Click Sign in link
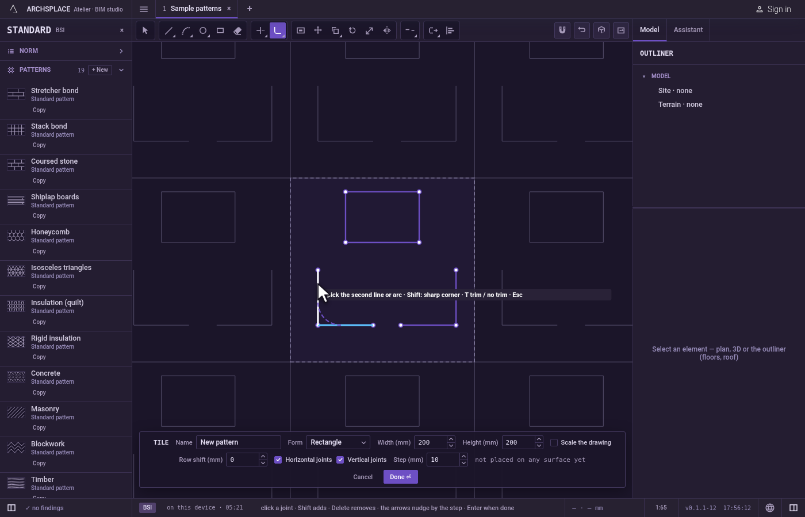The height and width of the screenshot is (517, 805). click(773, 9)
